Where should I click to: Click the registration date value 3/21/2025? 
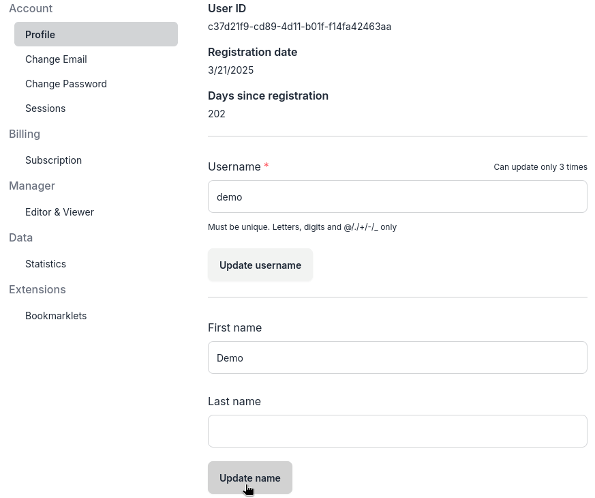(x=230, y=70)
